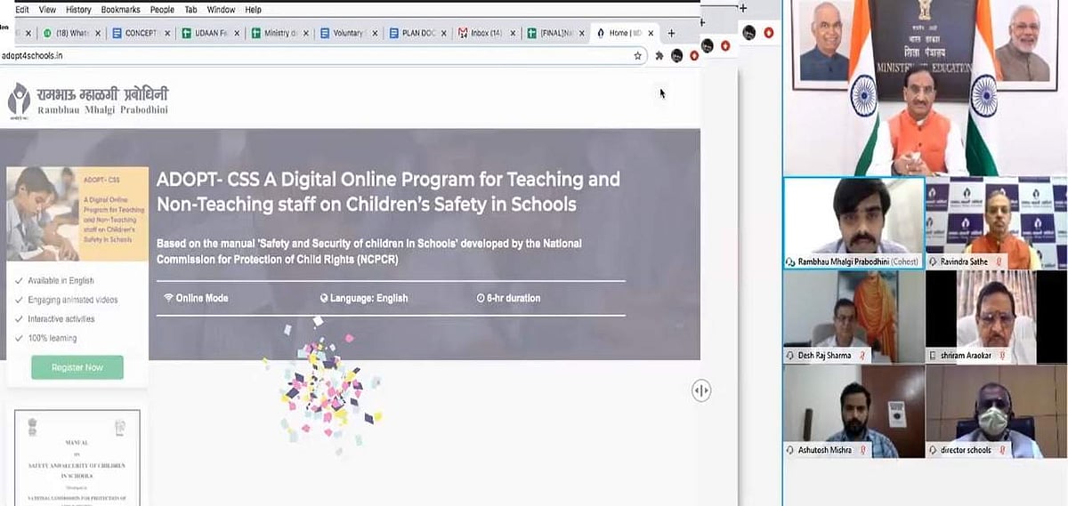Close the Ministry spreadsheet tab

pyautogui.click(x=305, y=34)
